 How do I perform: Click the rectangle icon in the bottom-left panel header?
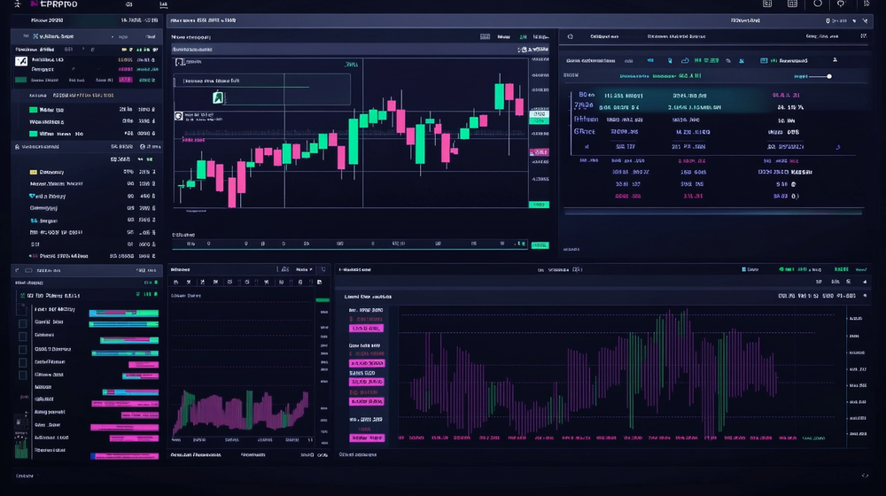coord(28,271)
